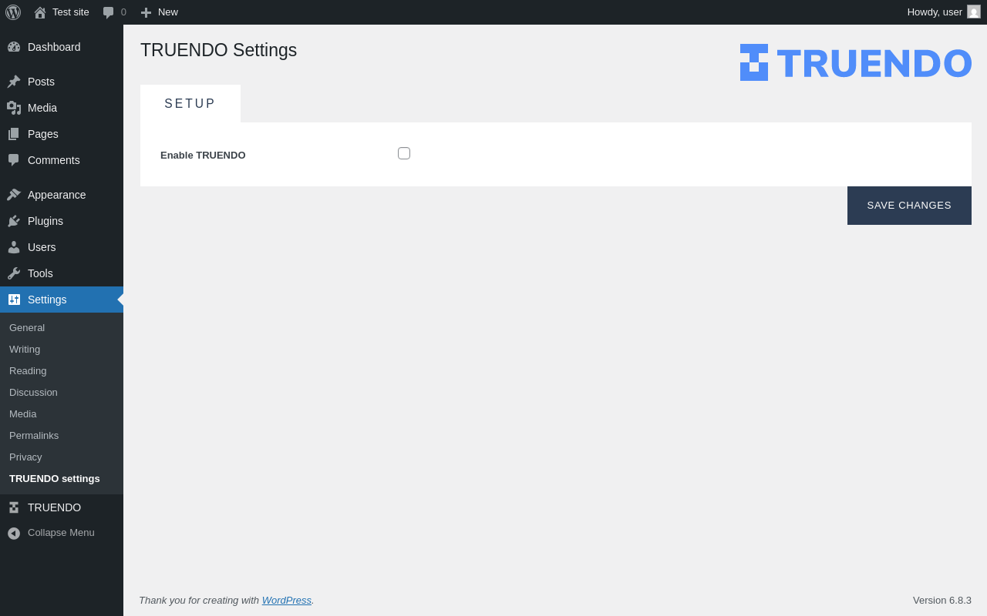987x616 pixels.
Task: Open the New content dropdown
Action: pos(160,12)
